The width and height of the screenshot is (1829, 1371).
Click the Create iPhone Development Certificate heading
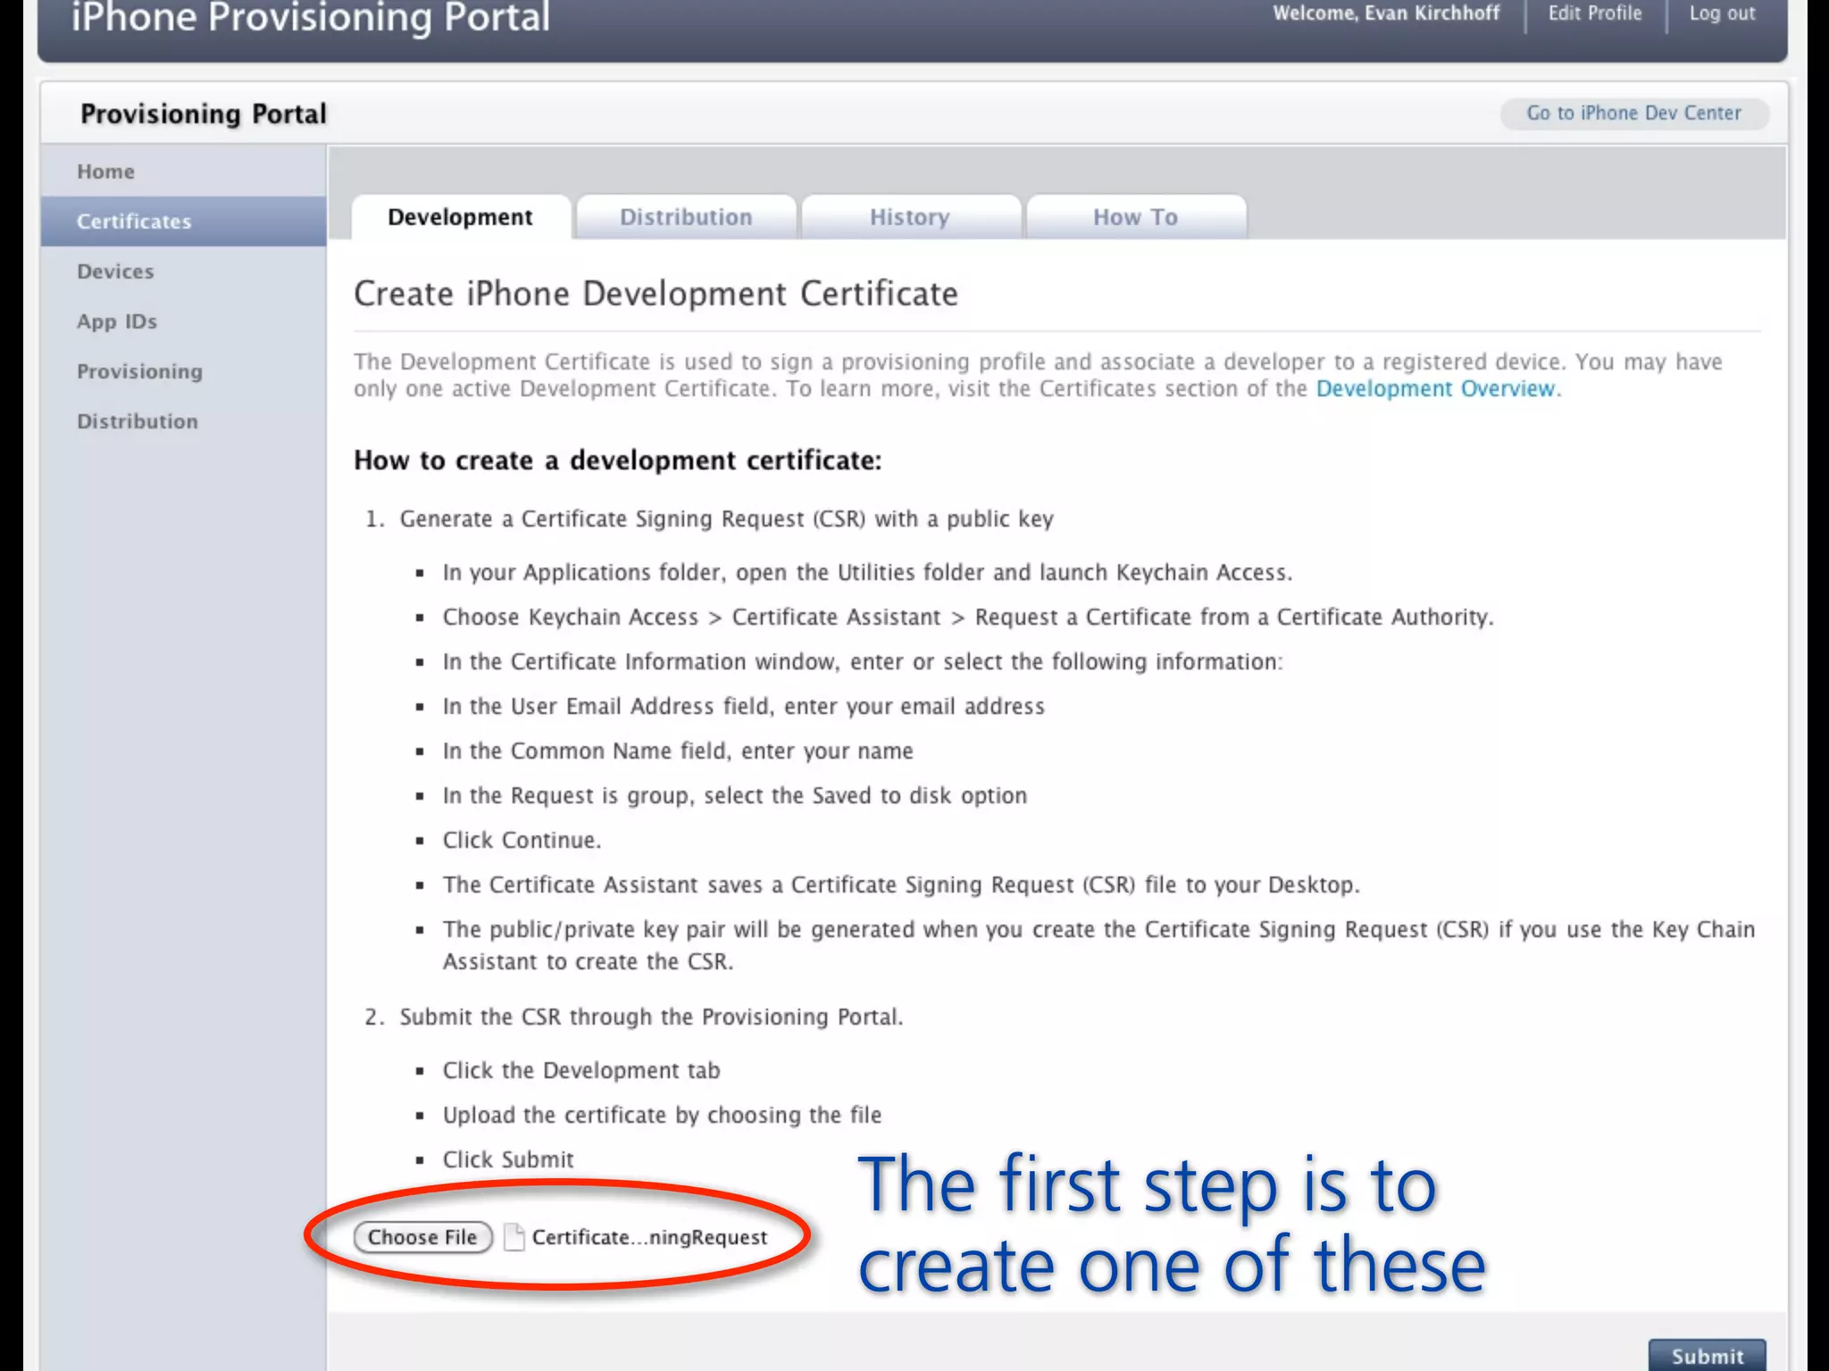coord(656,294)
